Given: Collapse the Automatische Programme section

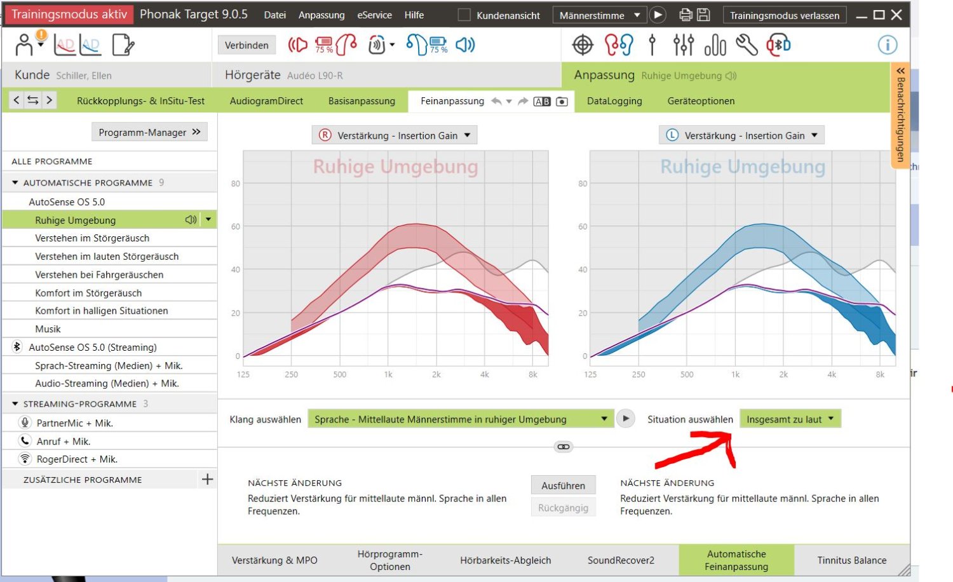Looking at the screenshot, I should pos(15,183).
